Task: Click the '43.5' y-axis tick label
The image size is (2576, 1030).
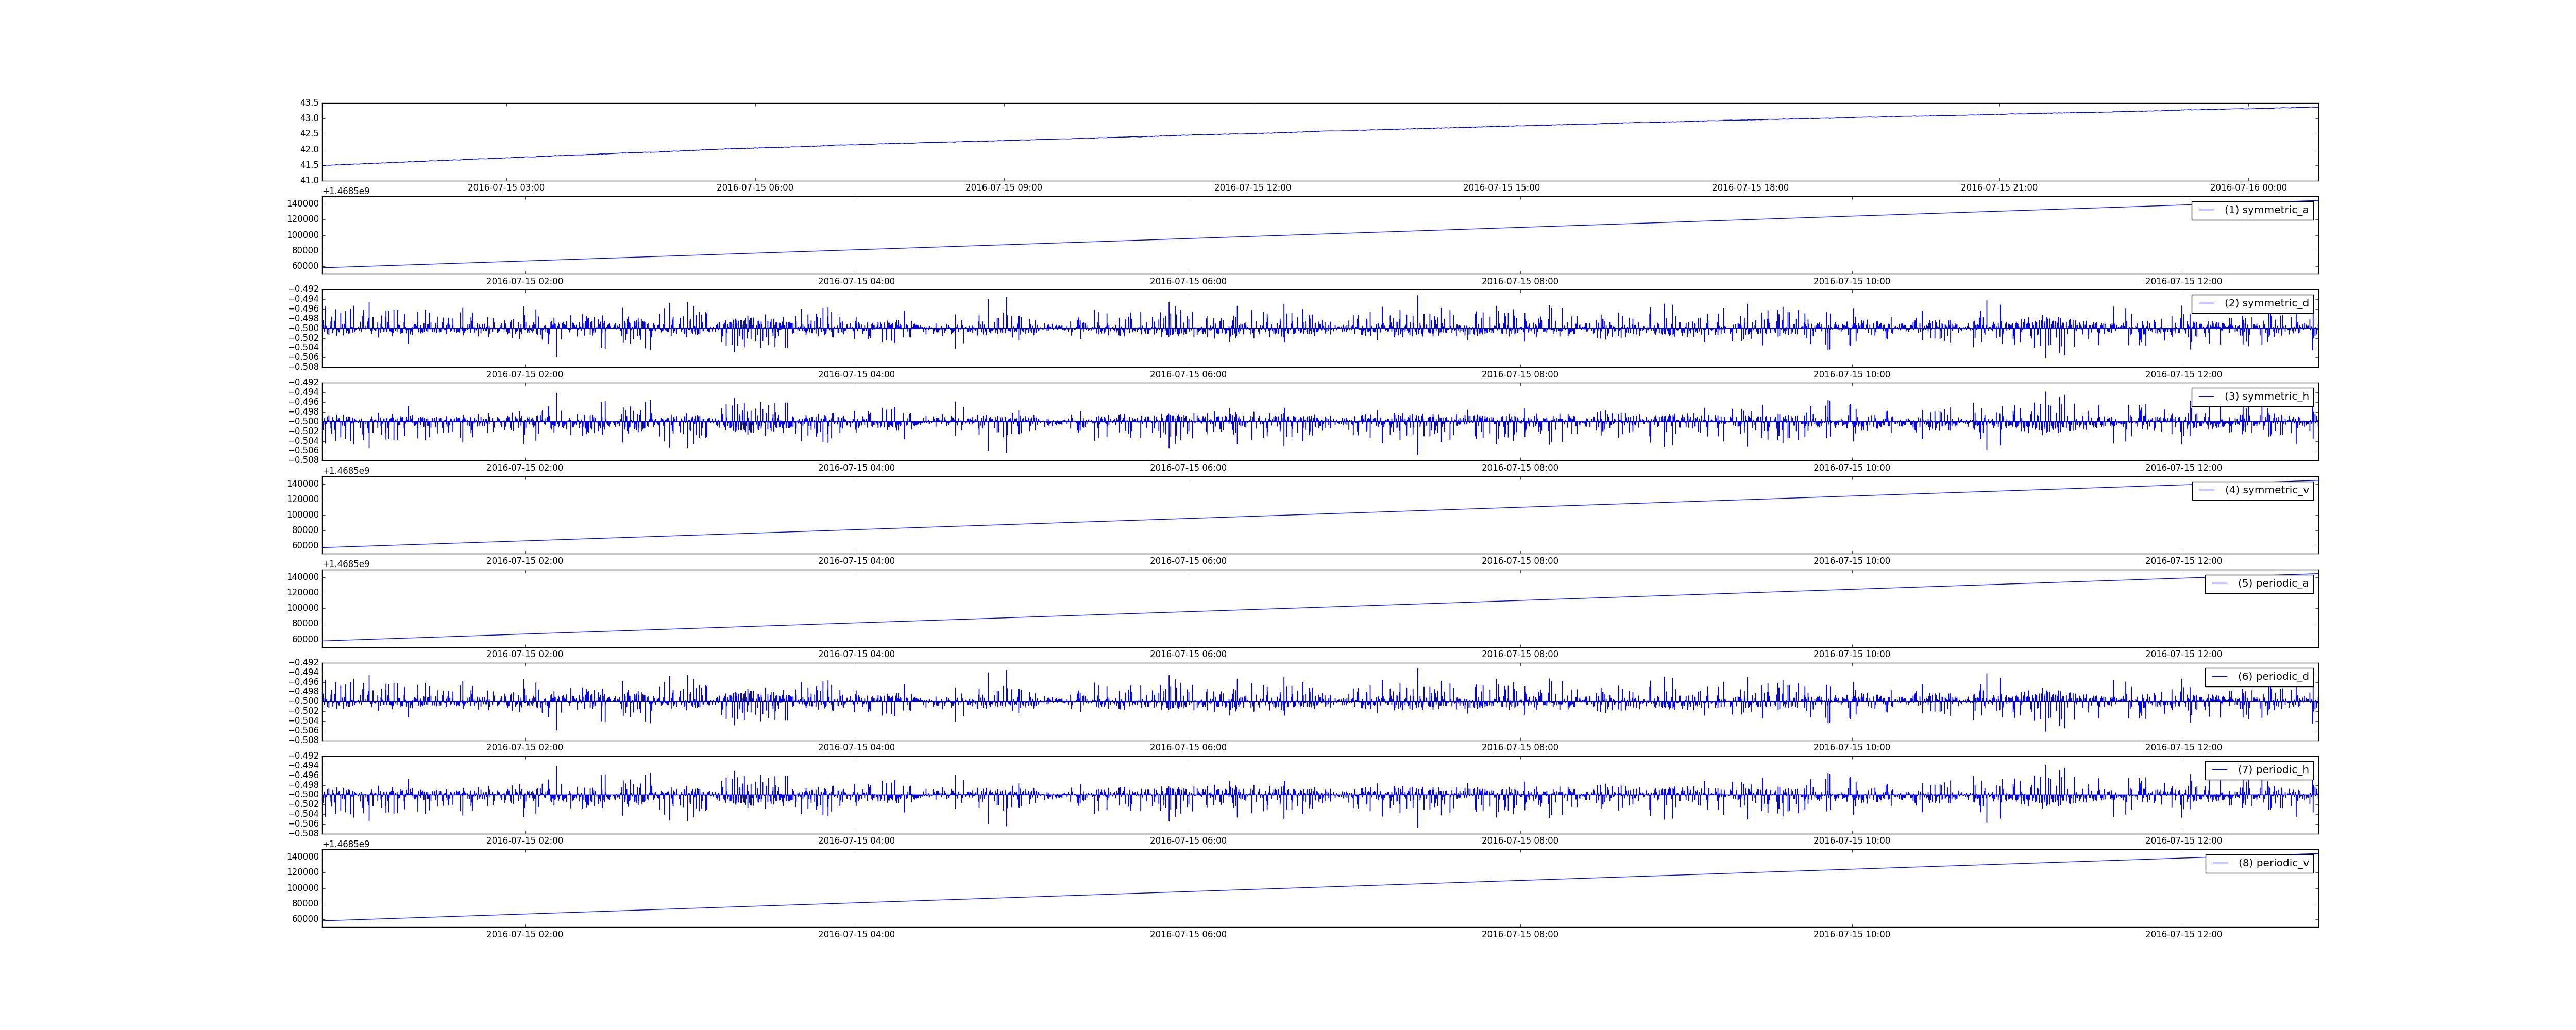Action: pyautogui.click(x=309, y=103)
